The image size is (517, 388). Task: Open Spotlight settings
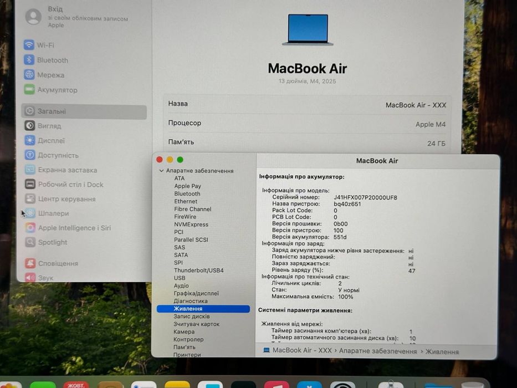point(46,242)
